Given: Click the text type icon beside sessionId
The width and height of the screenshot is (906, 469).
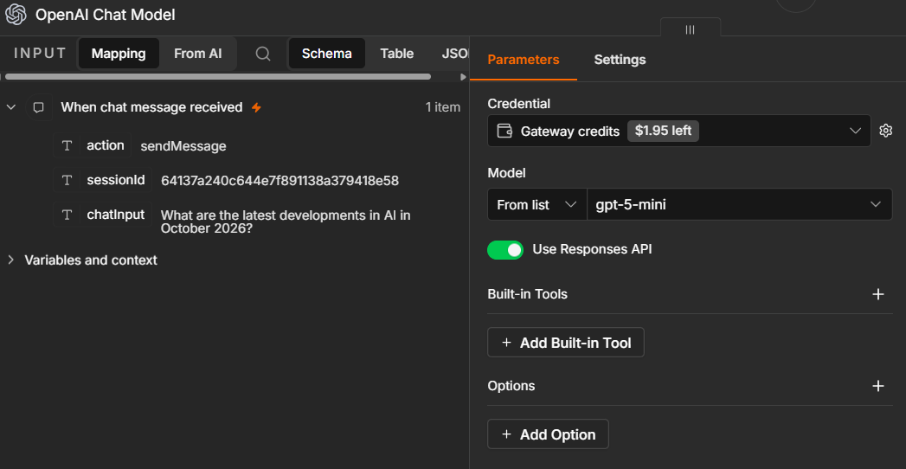Looking at the screenshot, I should [67, 180].
